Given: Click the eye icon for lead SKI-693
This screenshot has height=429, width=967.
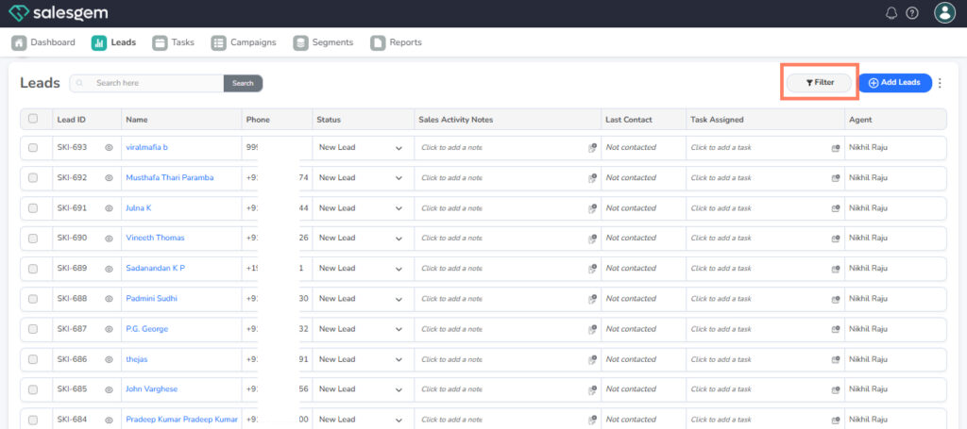Looking at the screenshot, I should click(x=109, y=148).
